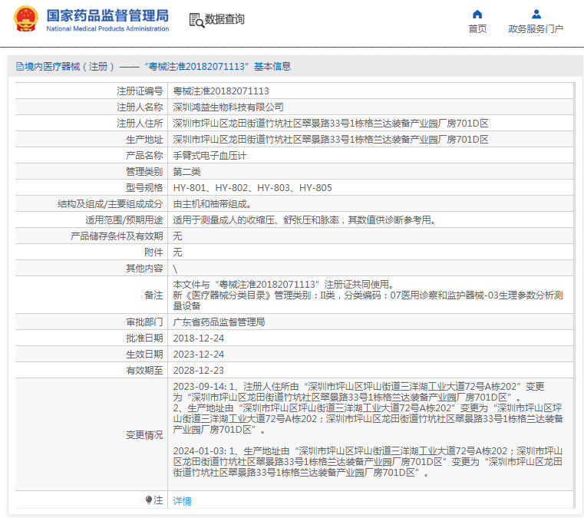584x518 pixels.
Task: Click expiry date 2028-12-23
Action: pyautogui.click(x=199, y=371)
